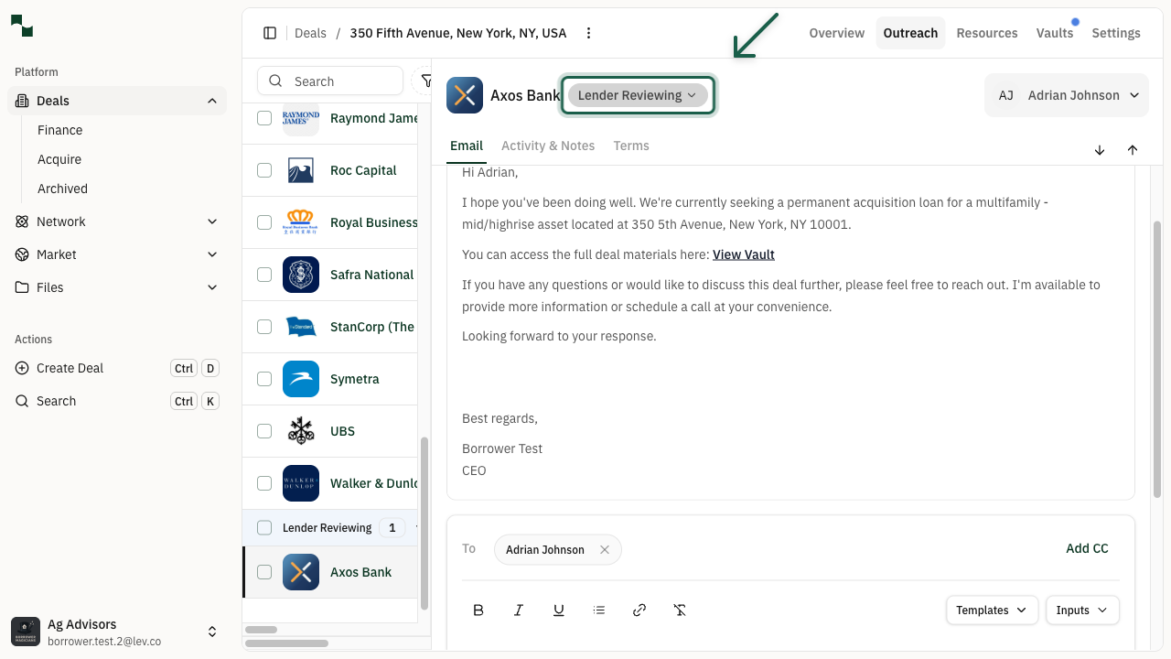Apply italic formatting in the composer toolbar
Viewport: 1171px width, 659px height.
coord(519,610)
